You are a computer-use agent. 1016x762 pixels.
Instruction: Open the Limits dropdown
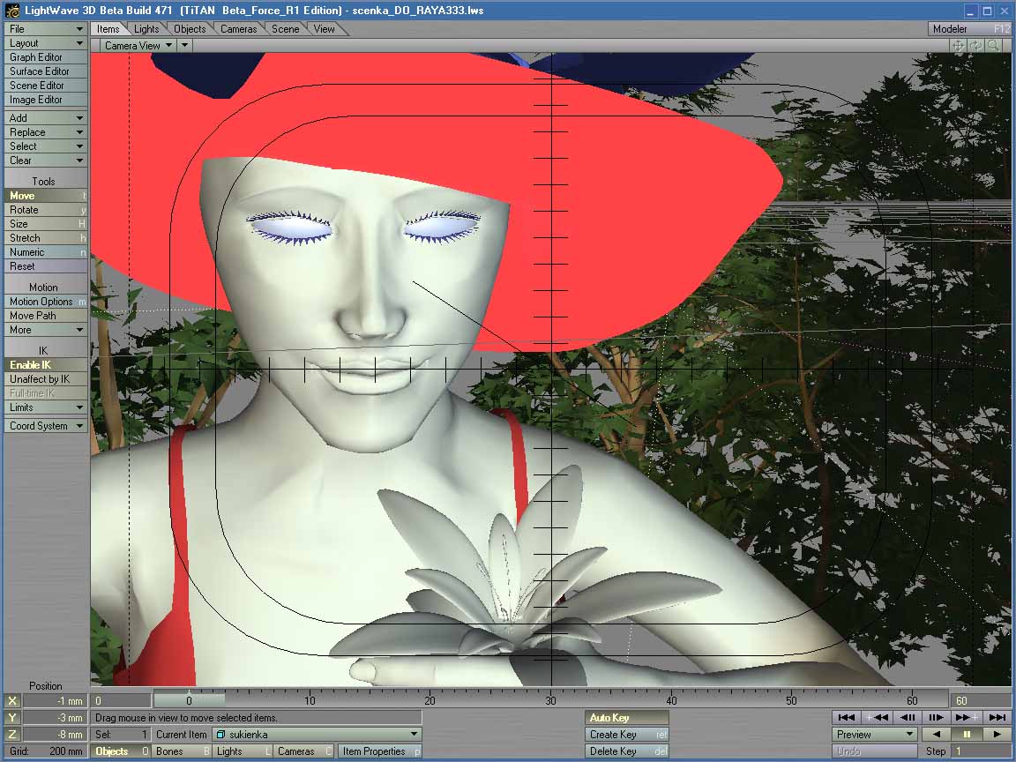(x=45, y=407)
